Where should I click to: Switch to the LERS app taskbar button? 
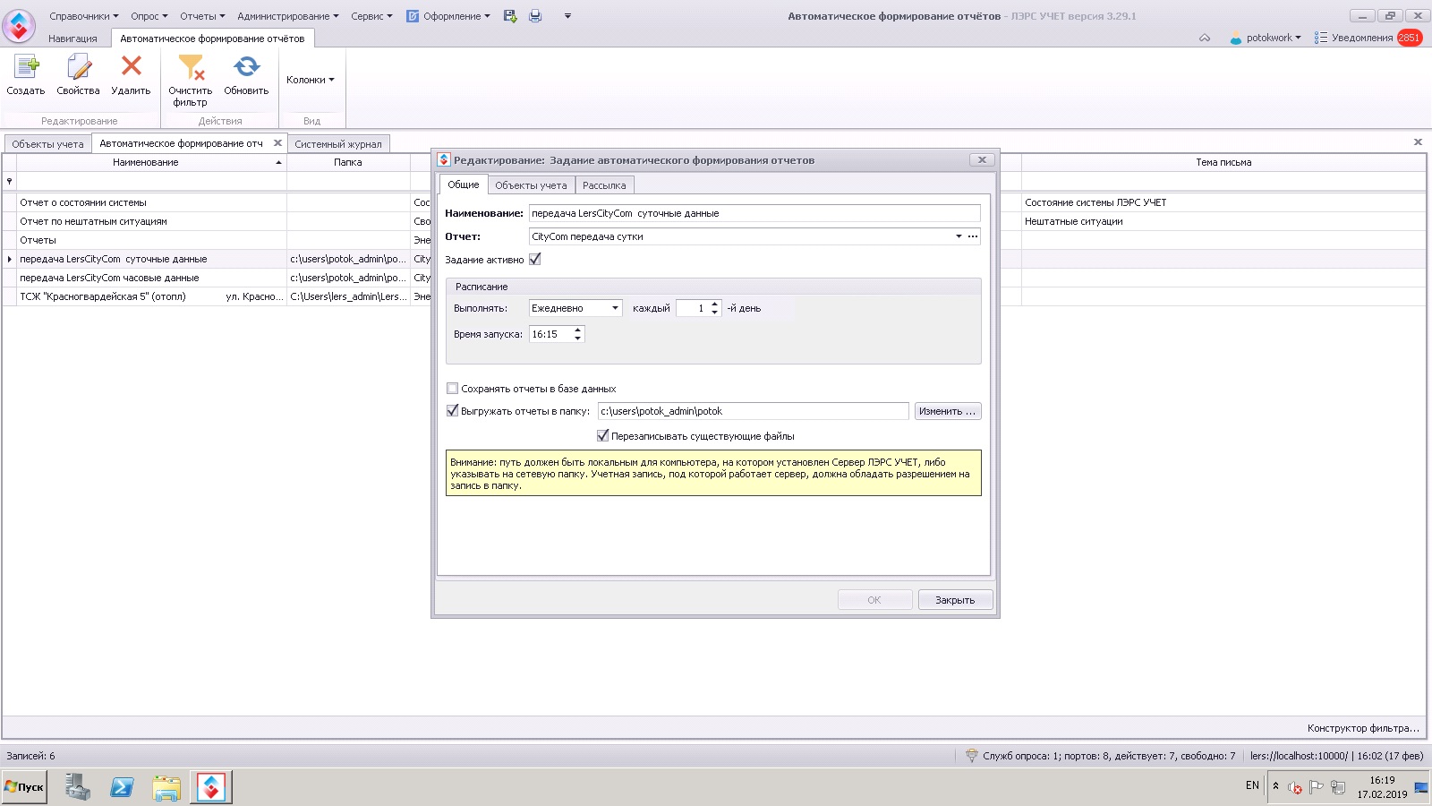click(211, 787)
